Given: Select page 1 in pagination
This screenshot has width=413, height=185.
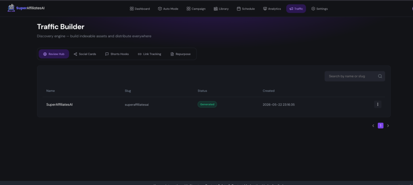Looking at the screenshot, I should 380,126.
